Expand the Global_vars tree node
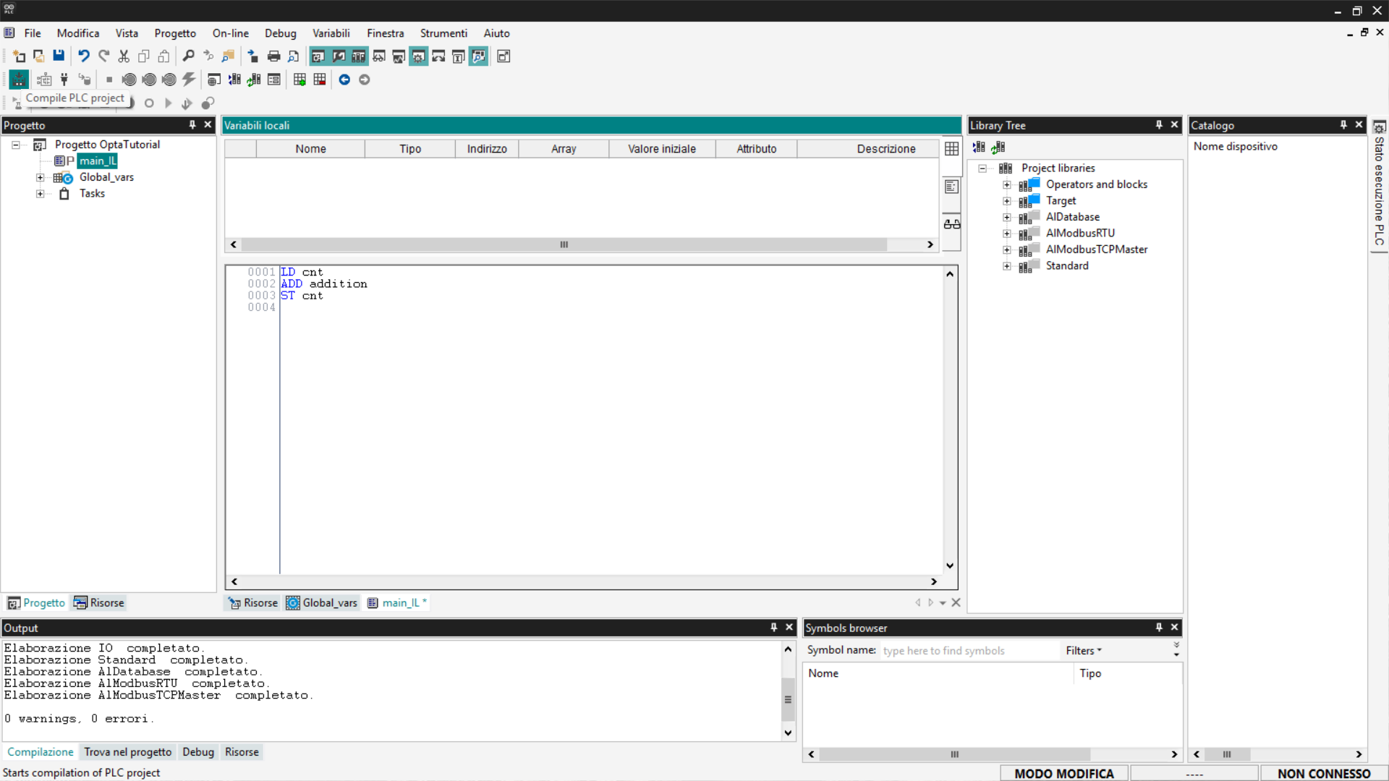Screen dimensions: 1389x781 click(x=41, y=178)
